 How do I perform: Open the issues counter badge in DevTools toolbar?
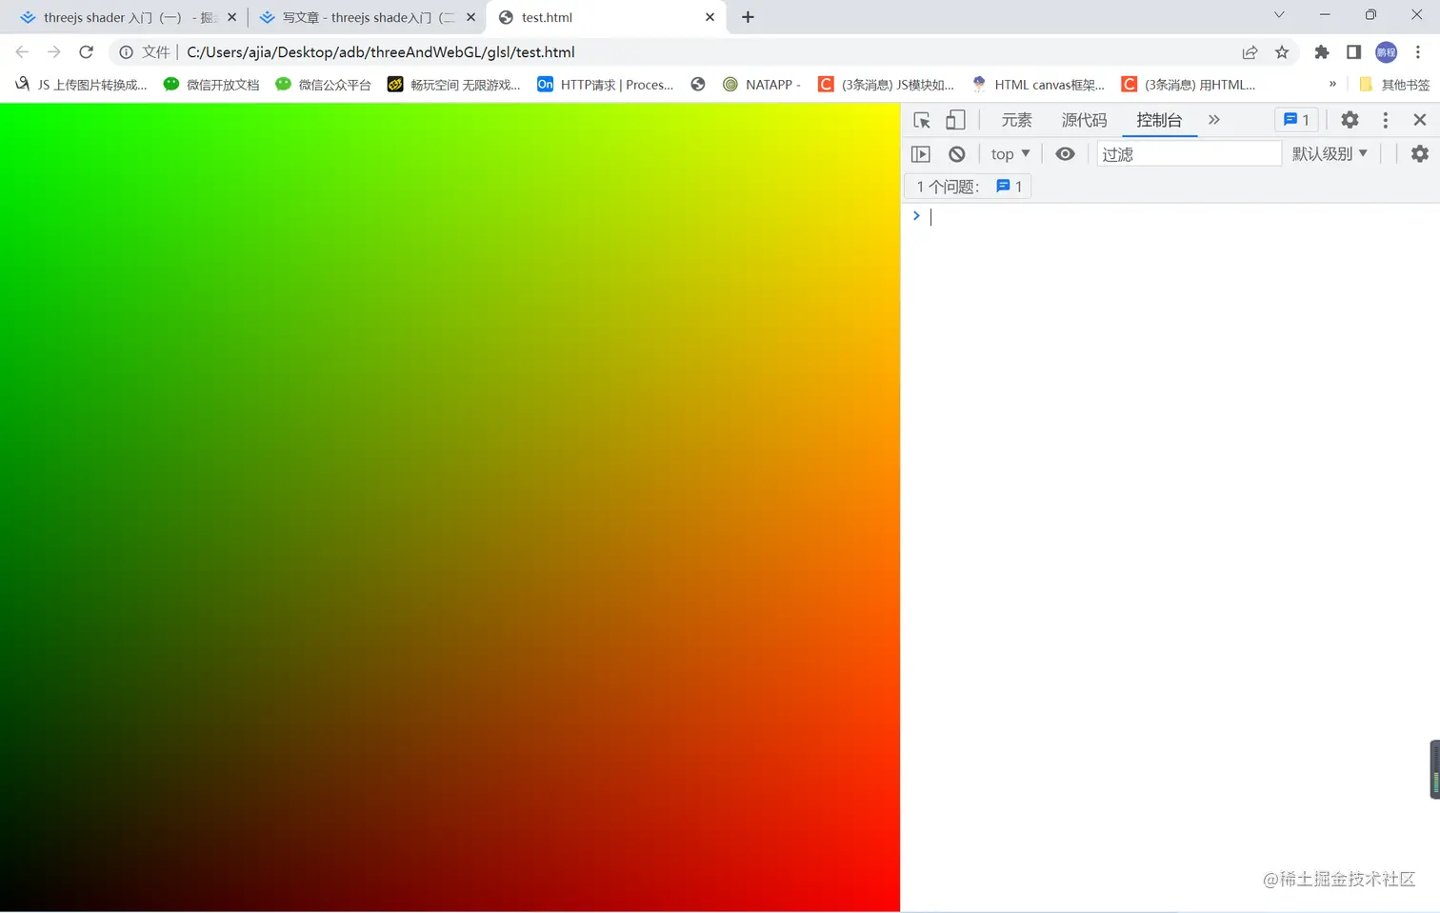pos(1296,120)
